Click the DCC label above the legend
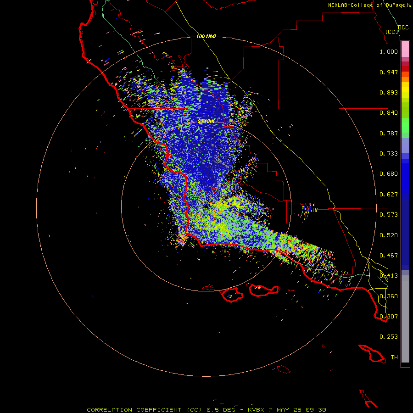Screen dimensions: 413x413 403,28
